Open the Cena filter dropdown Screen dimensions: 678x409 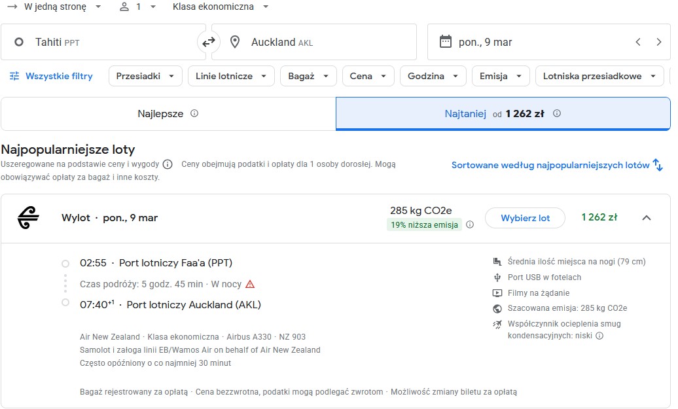(368, 76)
